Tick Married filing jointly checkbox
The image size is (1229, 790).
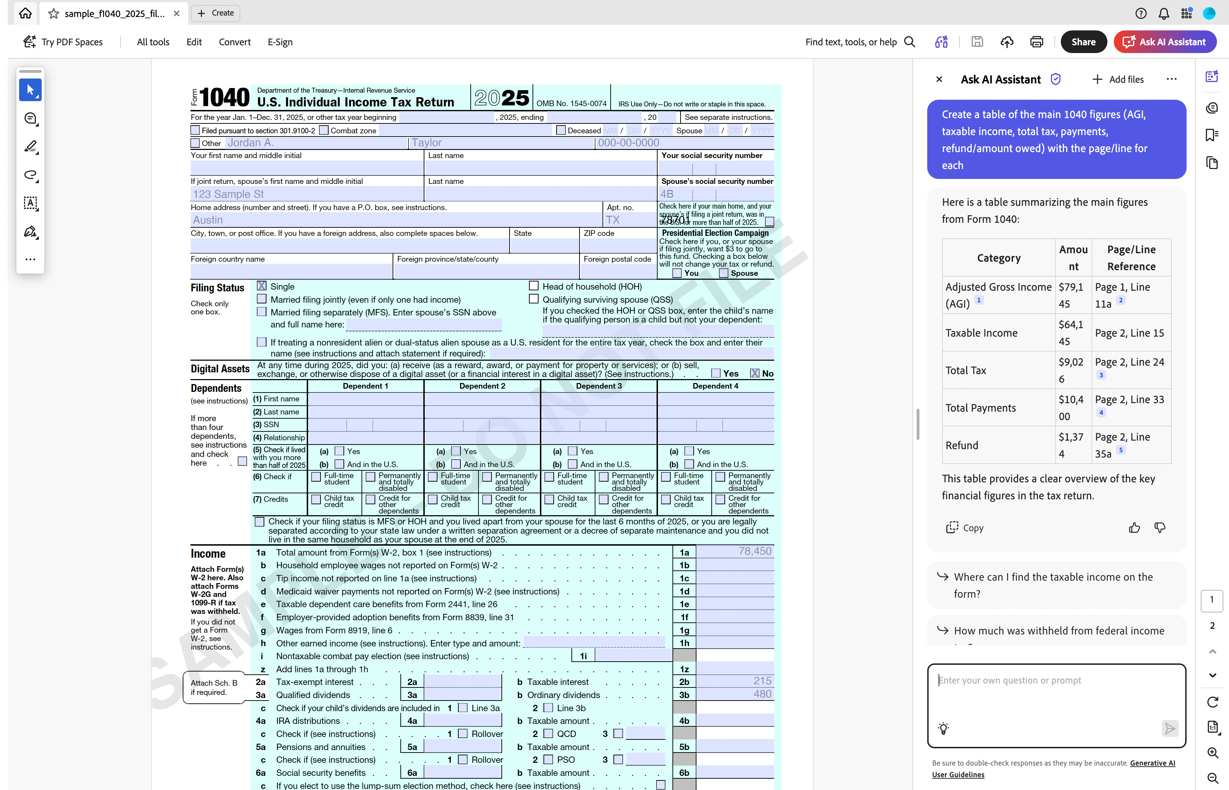point(262,299)
